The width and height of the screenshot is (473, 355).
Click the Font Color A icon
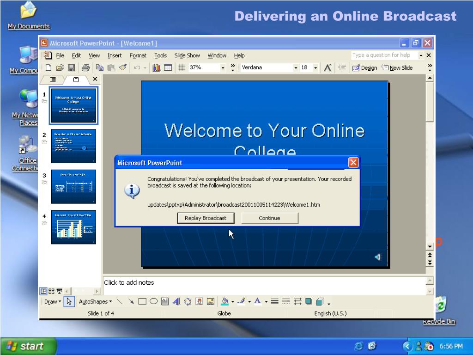click(257, 301)
